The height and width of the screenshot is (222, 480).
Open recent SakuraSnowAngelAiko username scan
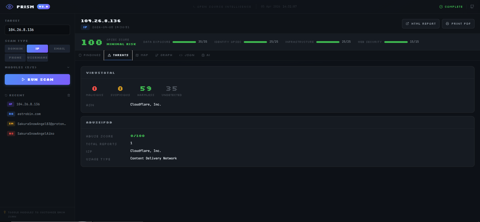tap(37, 134)
